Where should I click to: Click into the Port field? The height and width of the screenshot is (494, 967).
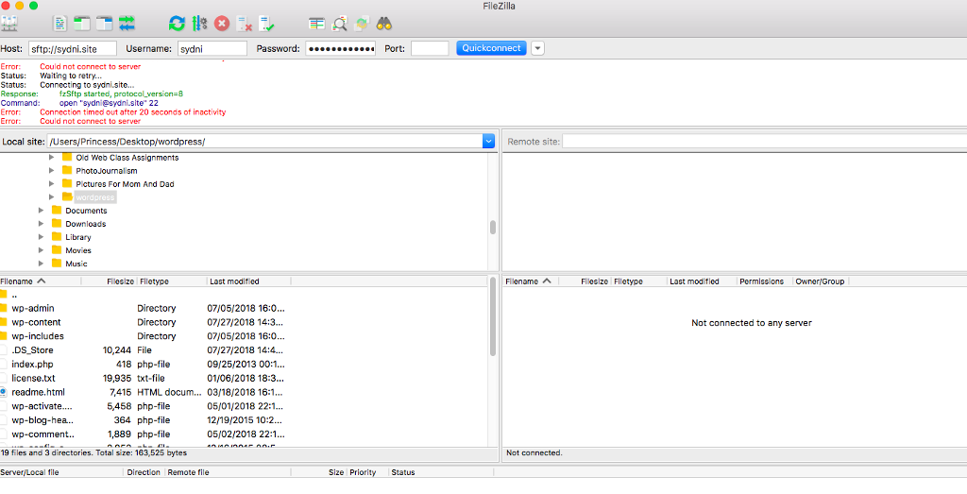(x=430, y=48)
